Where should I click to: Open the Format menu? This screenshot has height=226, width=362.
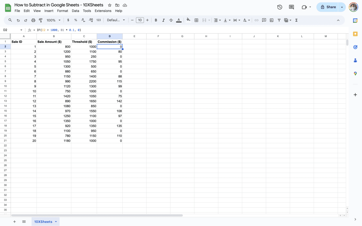click(x=62, y=11)
